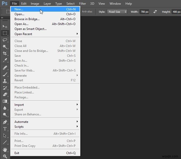This screenshot has height=159, width=181.
Task: Expand the Open Recent submenu
Action: pos(45,34)
